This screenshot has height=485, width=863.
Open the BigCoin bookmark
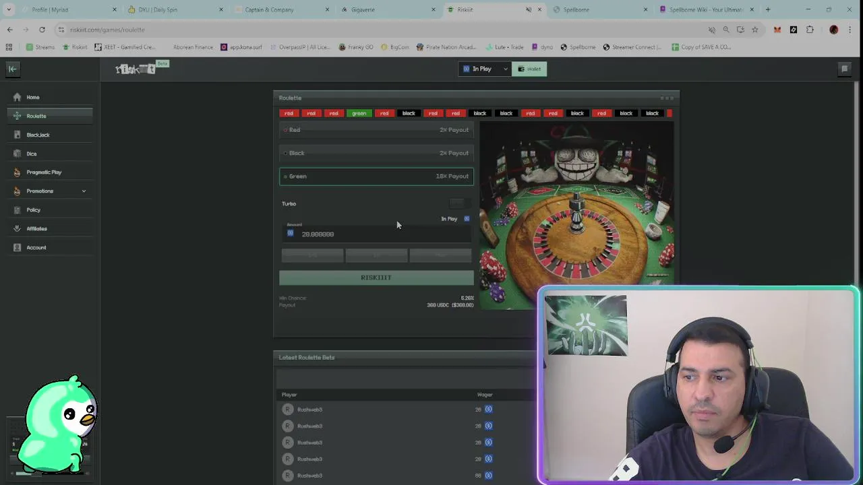coord(395,47)
